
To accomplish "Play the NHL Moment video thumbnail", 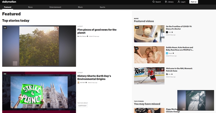I will click(149, 76).
